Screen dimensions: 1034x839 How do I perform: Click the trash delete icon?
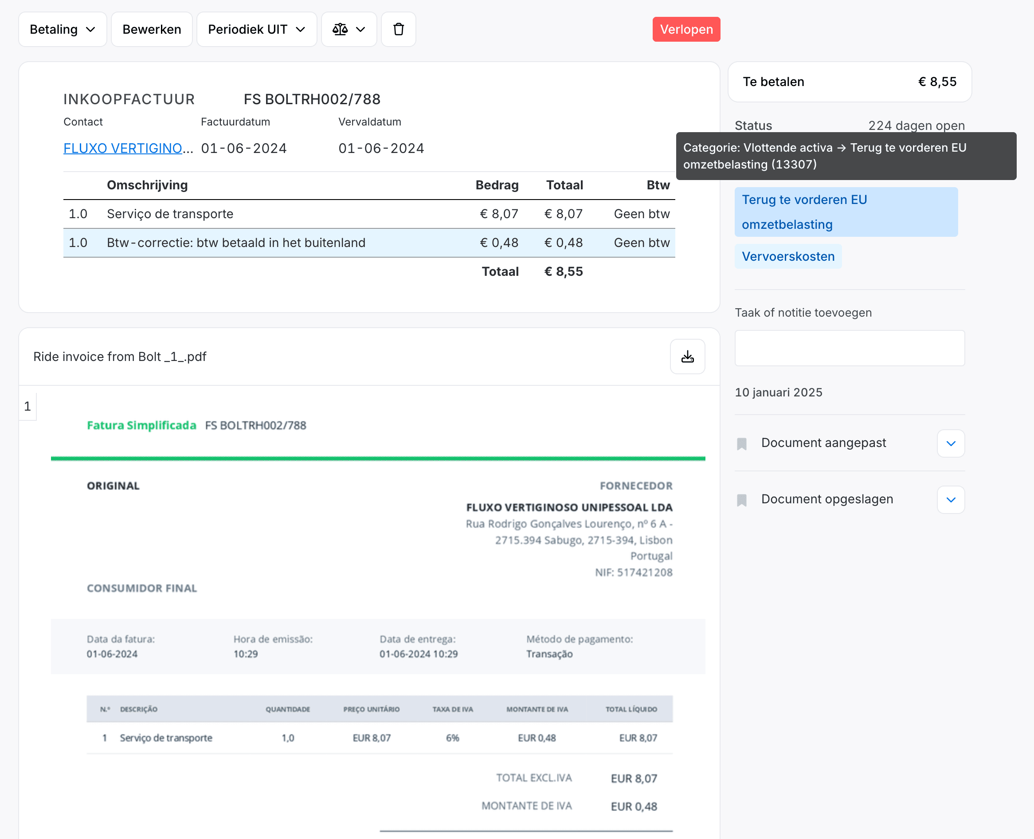(398, 29)
